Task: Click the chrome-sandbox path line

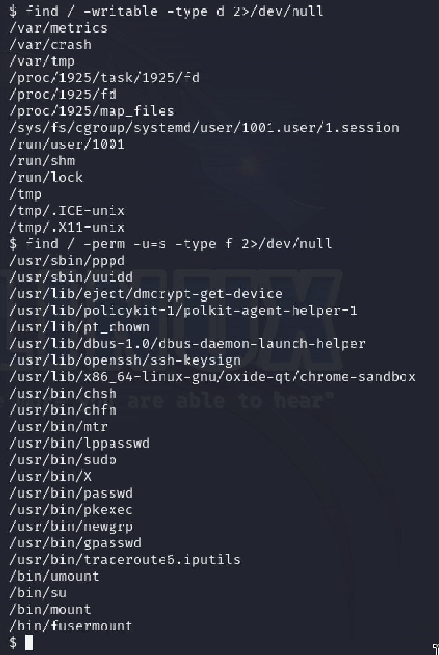Action: (x=212, y=377)
